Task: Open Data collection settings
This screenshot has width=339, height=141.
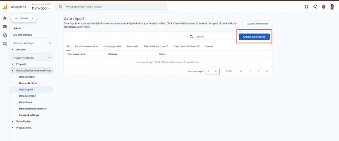Action: point(28,83)
